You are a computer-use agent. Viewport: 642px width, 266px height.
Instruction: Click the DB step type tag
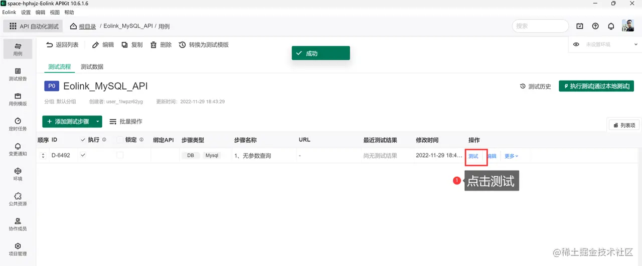click(x=191, y=155)
